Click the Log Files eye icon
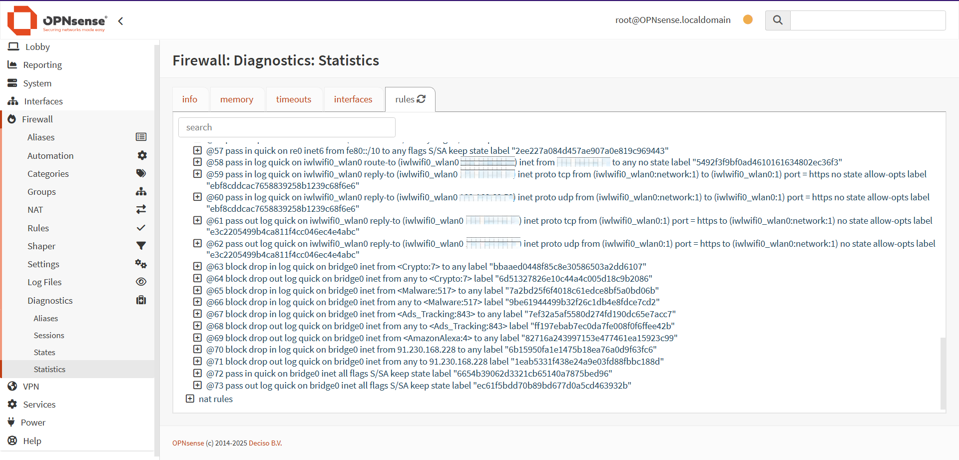The image size is (959, 460). (x=141, y=282)
